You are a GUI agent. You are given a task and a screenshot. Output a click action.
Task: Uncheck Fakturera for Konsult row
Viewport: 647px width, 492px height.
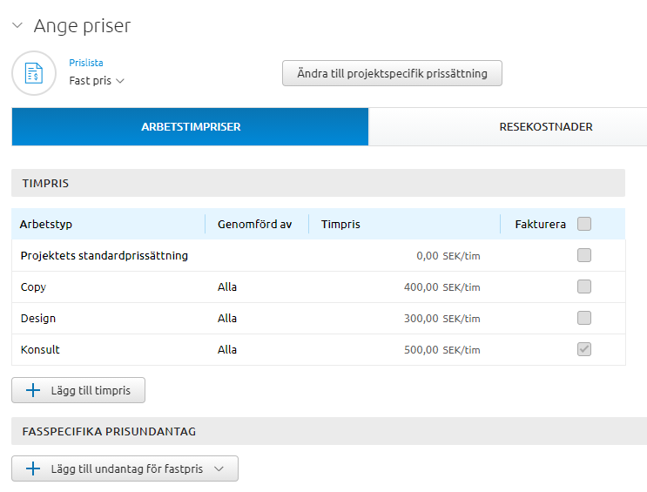coord(584,349)
